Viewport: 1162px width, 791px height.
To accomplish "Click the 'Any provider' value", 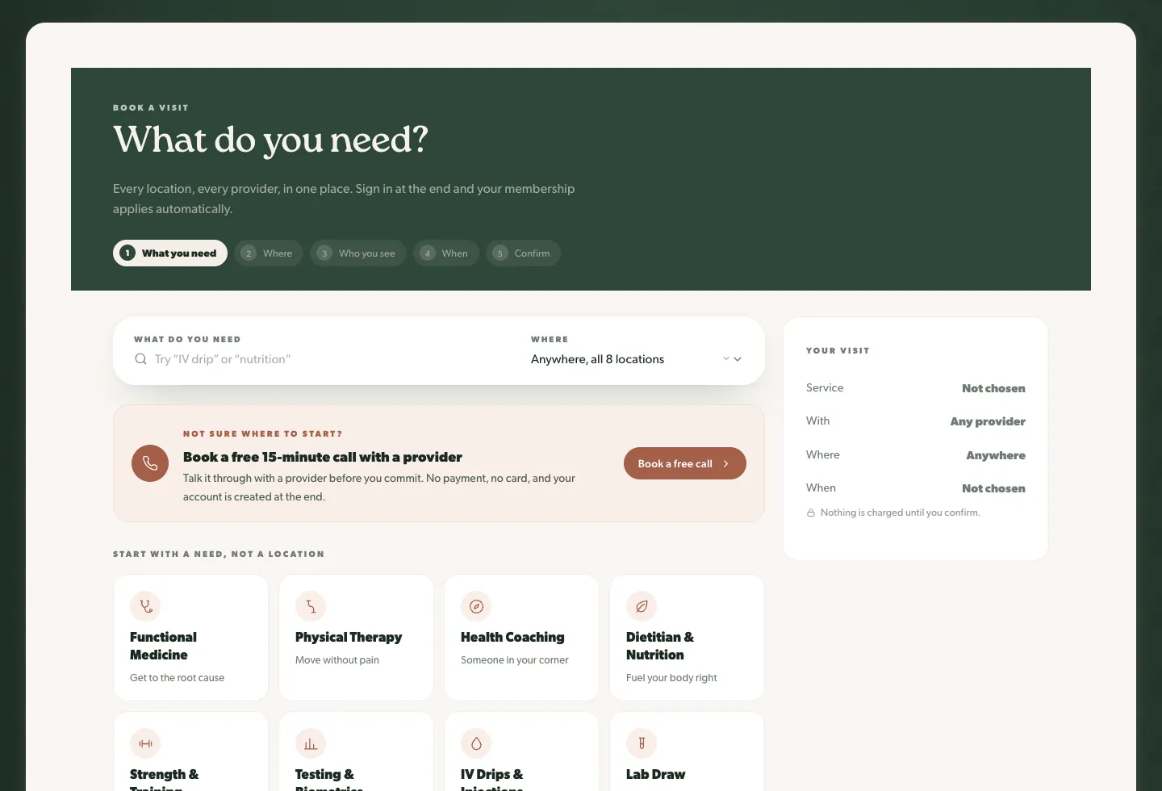I will (x=988, y=421).
